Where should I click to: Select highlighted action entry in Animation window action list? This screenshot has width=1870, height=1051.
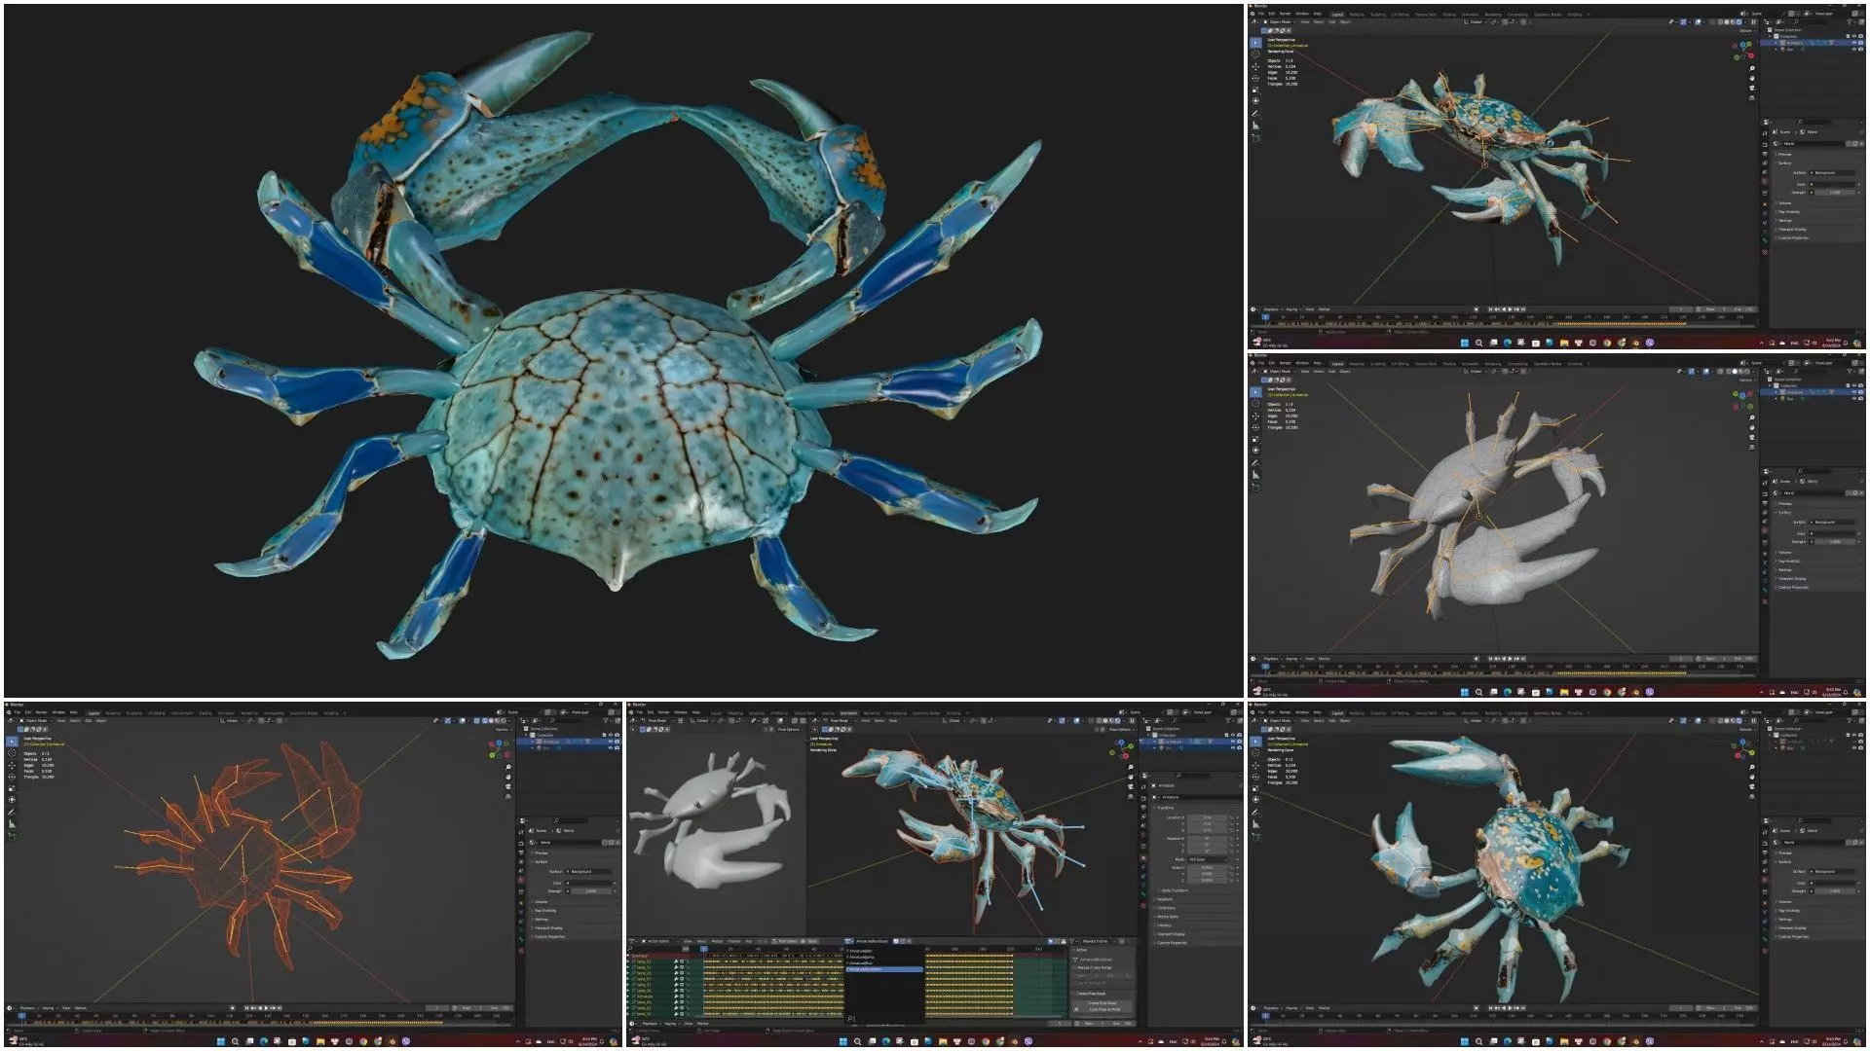point(884,969)
